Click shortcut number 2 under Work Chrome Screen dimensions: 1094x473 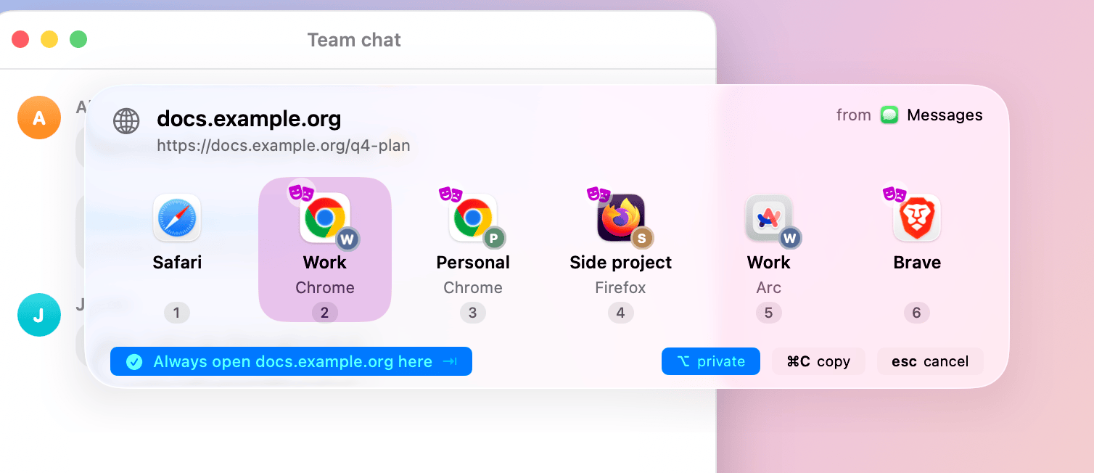pos(325,313)
